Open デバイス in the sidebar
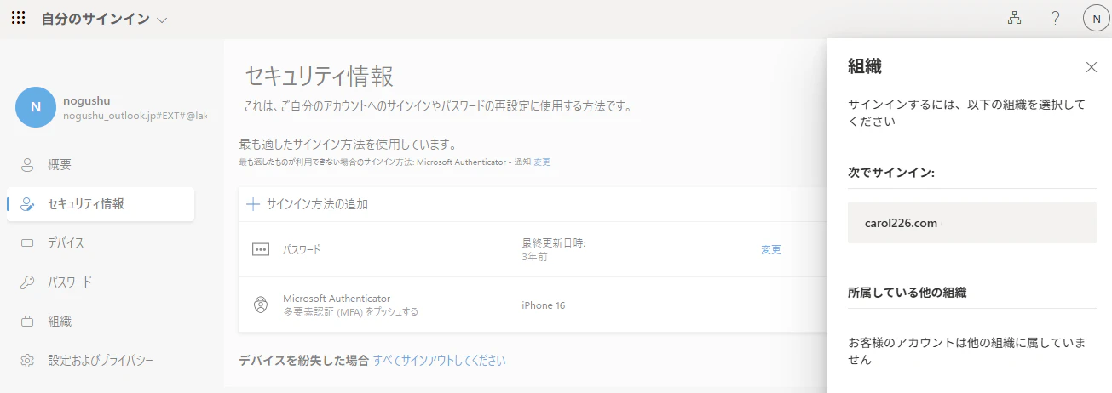This screenshot has height=393, width=1112. coord(101,243)
